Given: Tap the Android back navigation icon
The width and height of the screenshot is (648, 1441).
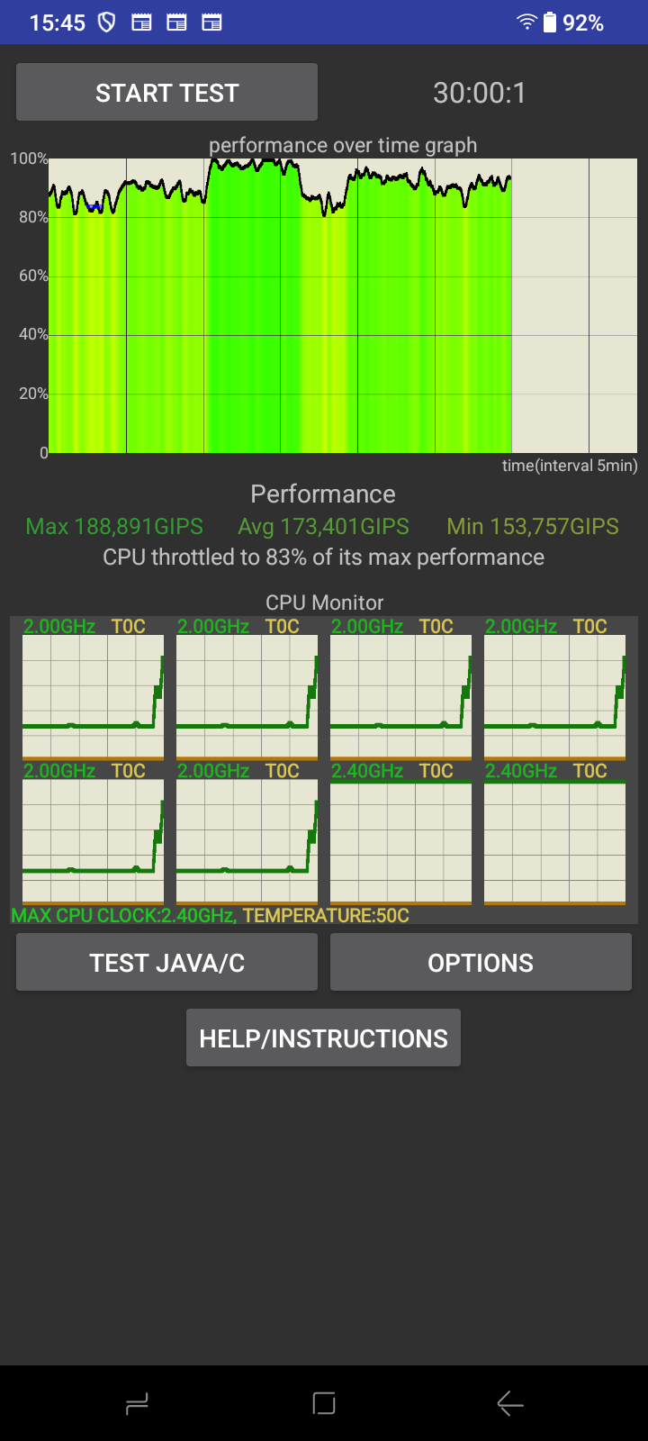Looking at the screenshot, I should click(x=509, y=1403).
